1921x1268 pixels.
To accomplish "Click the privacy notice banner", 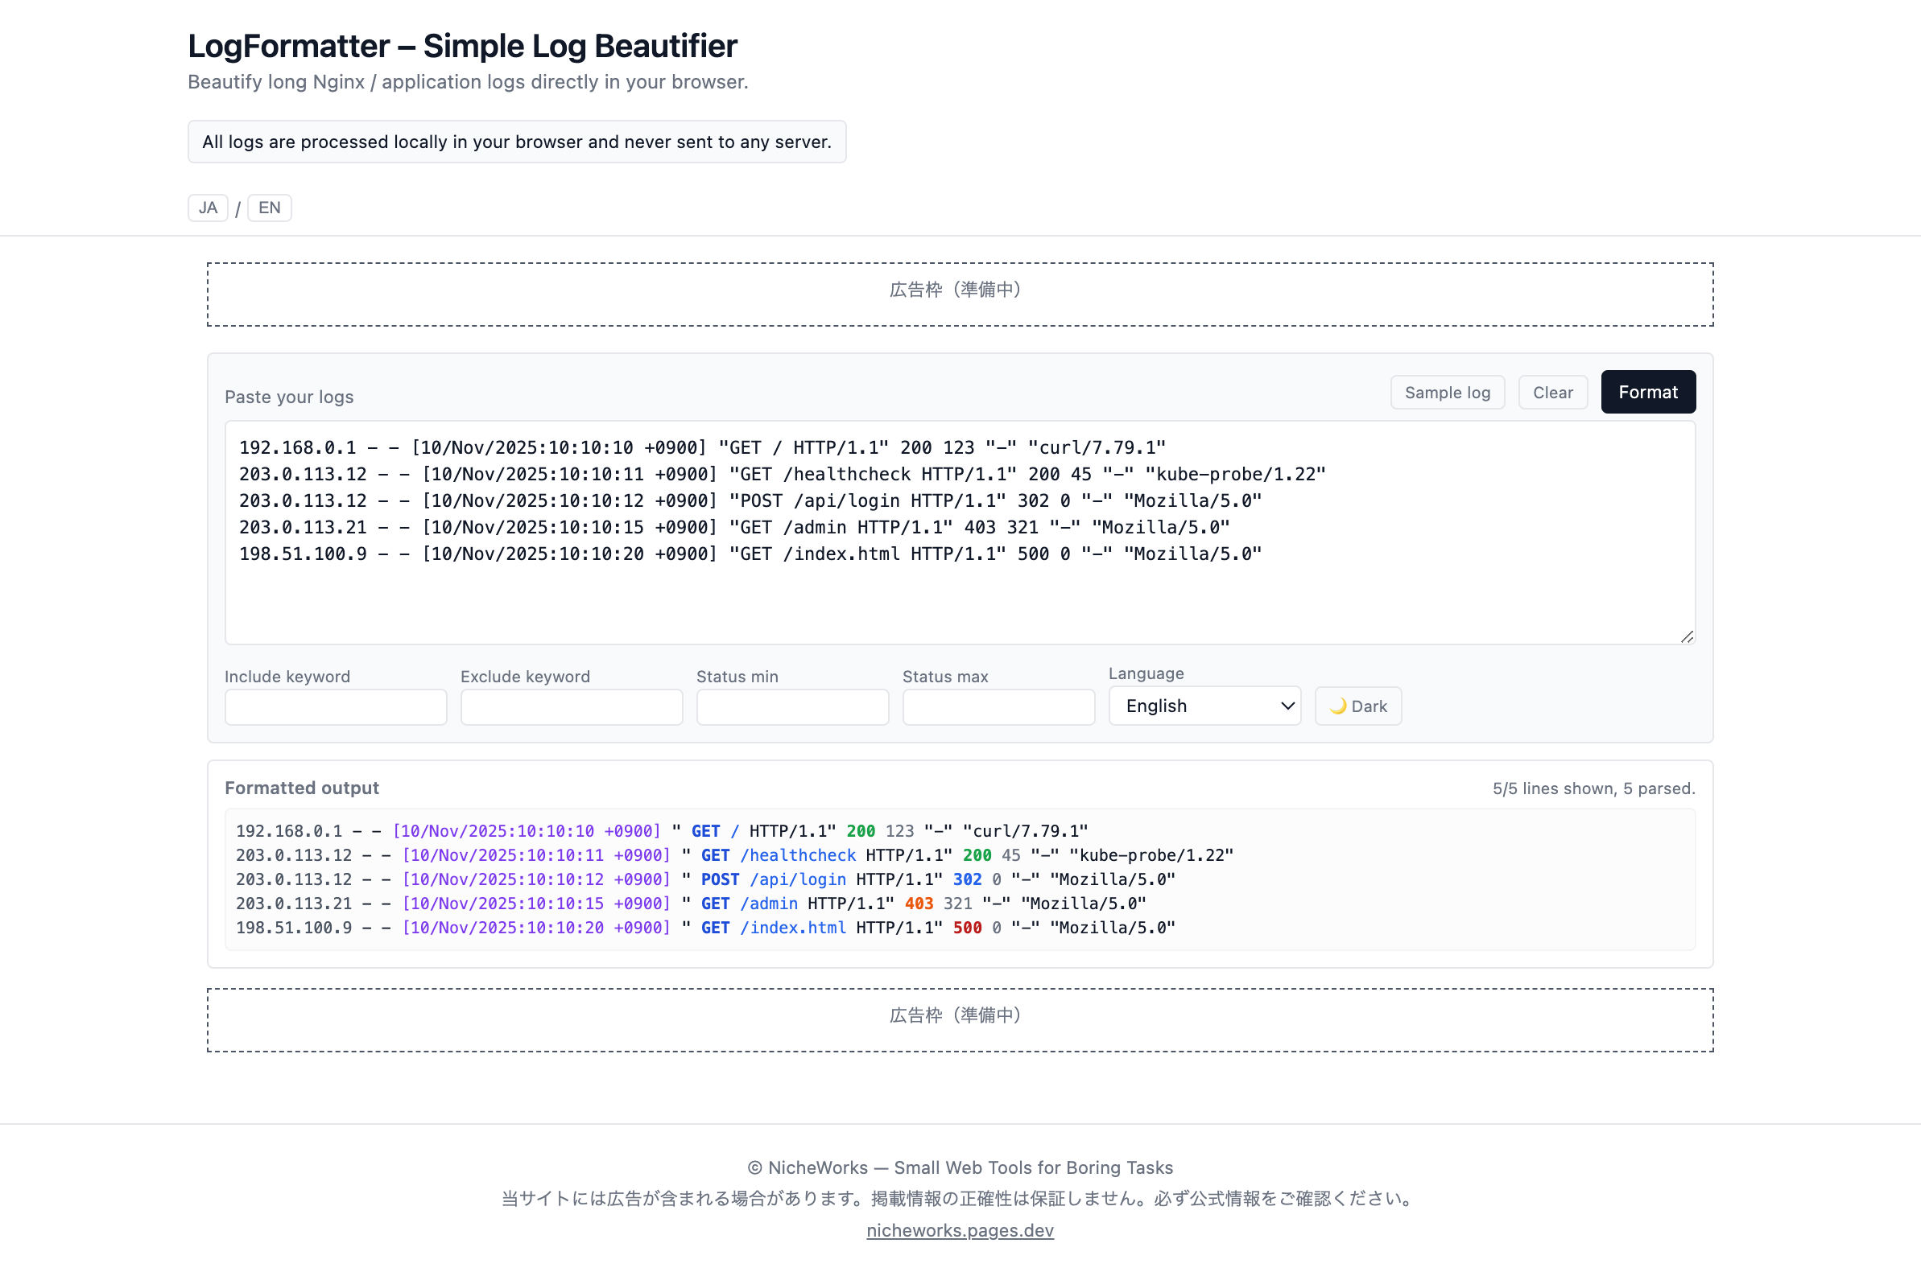I will (x=516, y=142).
